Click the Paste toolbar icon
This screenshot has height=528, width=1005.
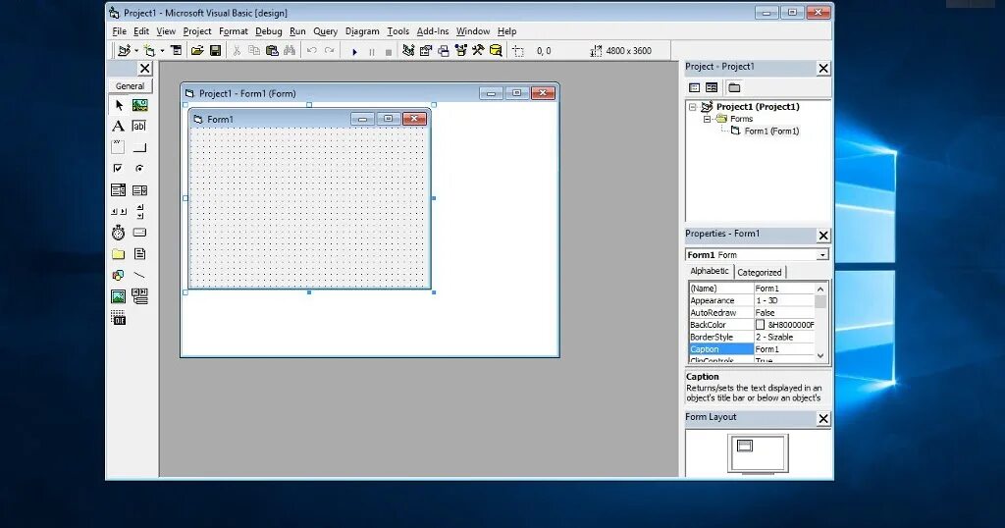272,51
